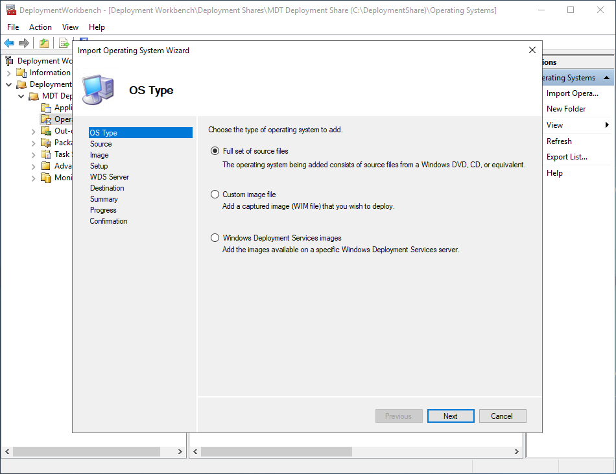Click the Deployment Workbench root node icon
The width and height of the screenshot is (616, 474).
tap(10, 61)
